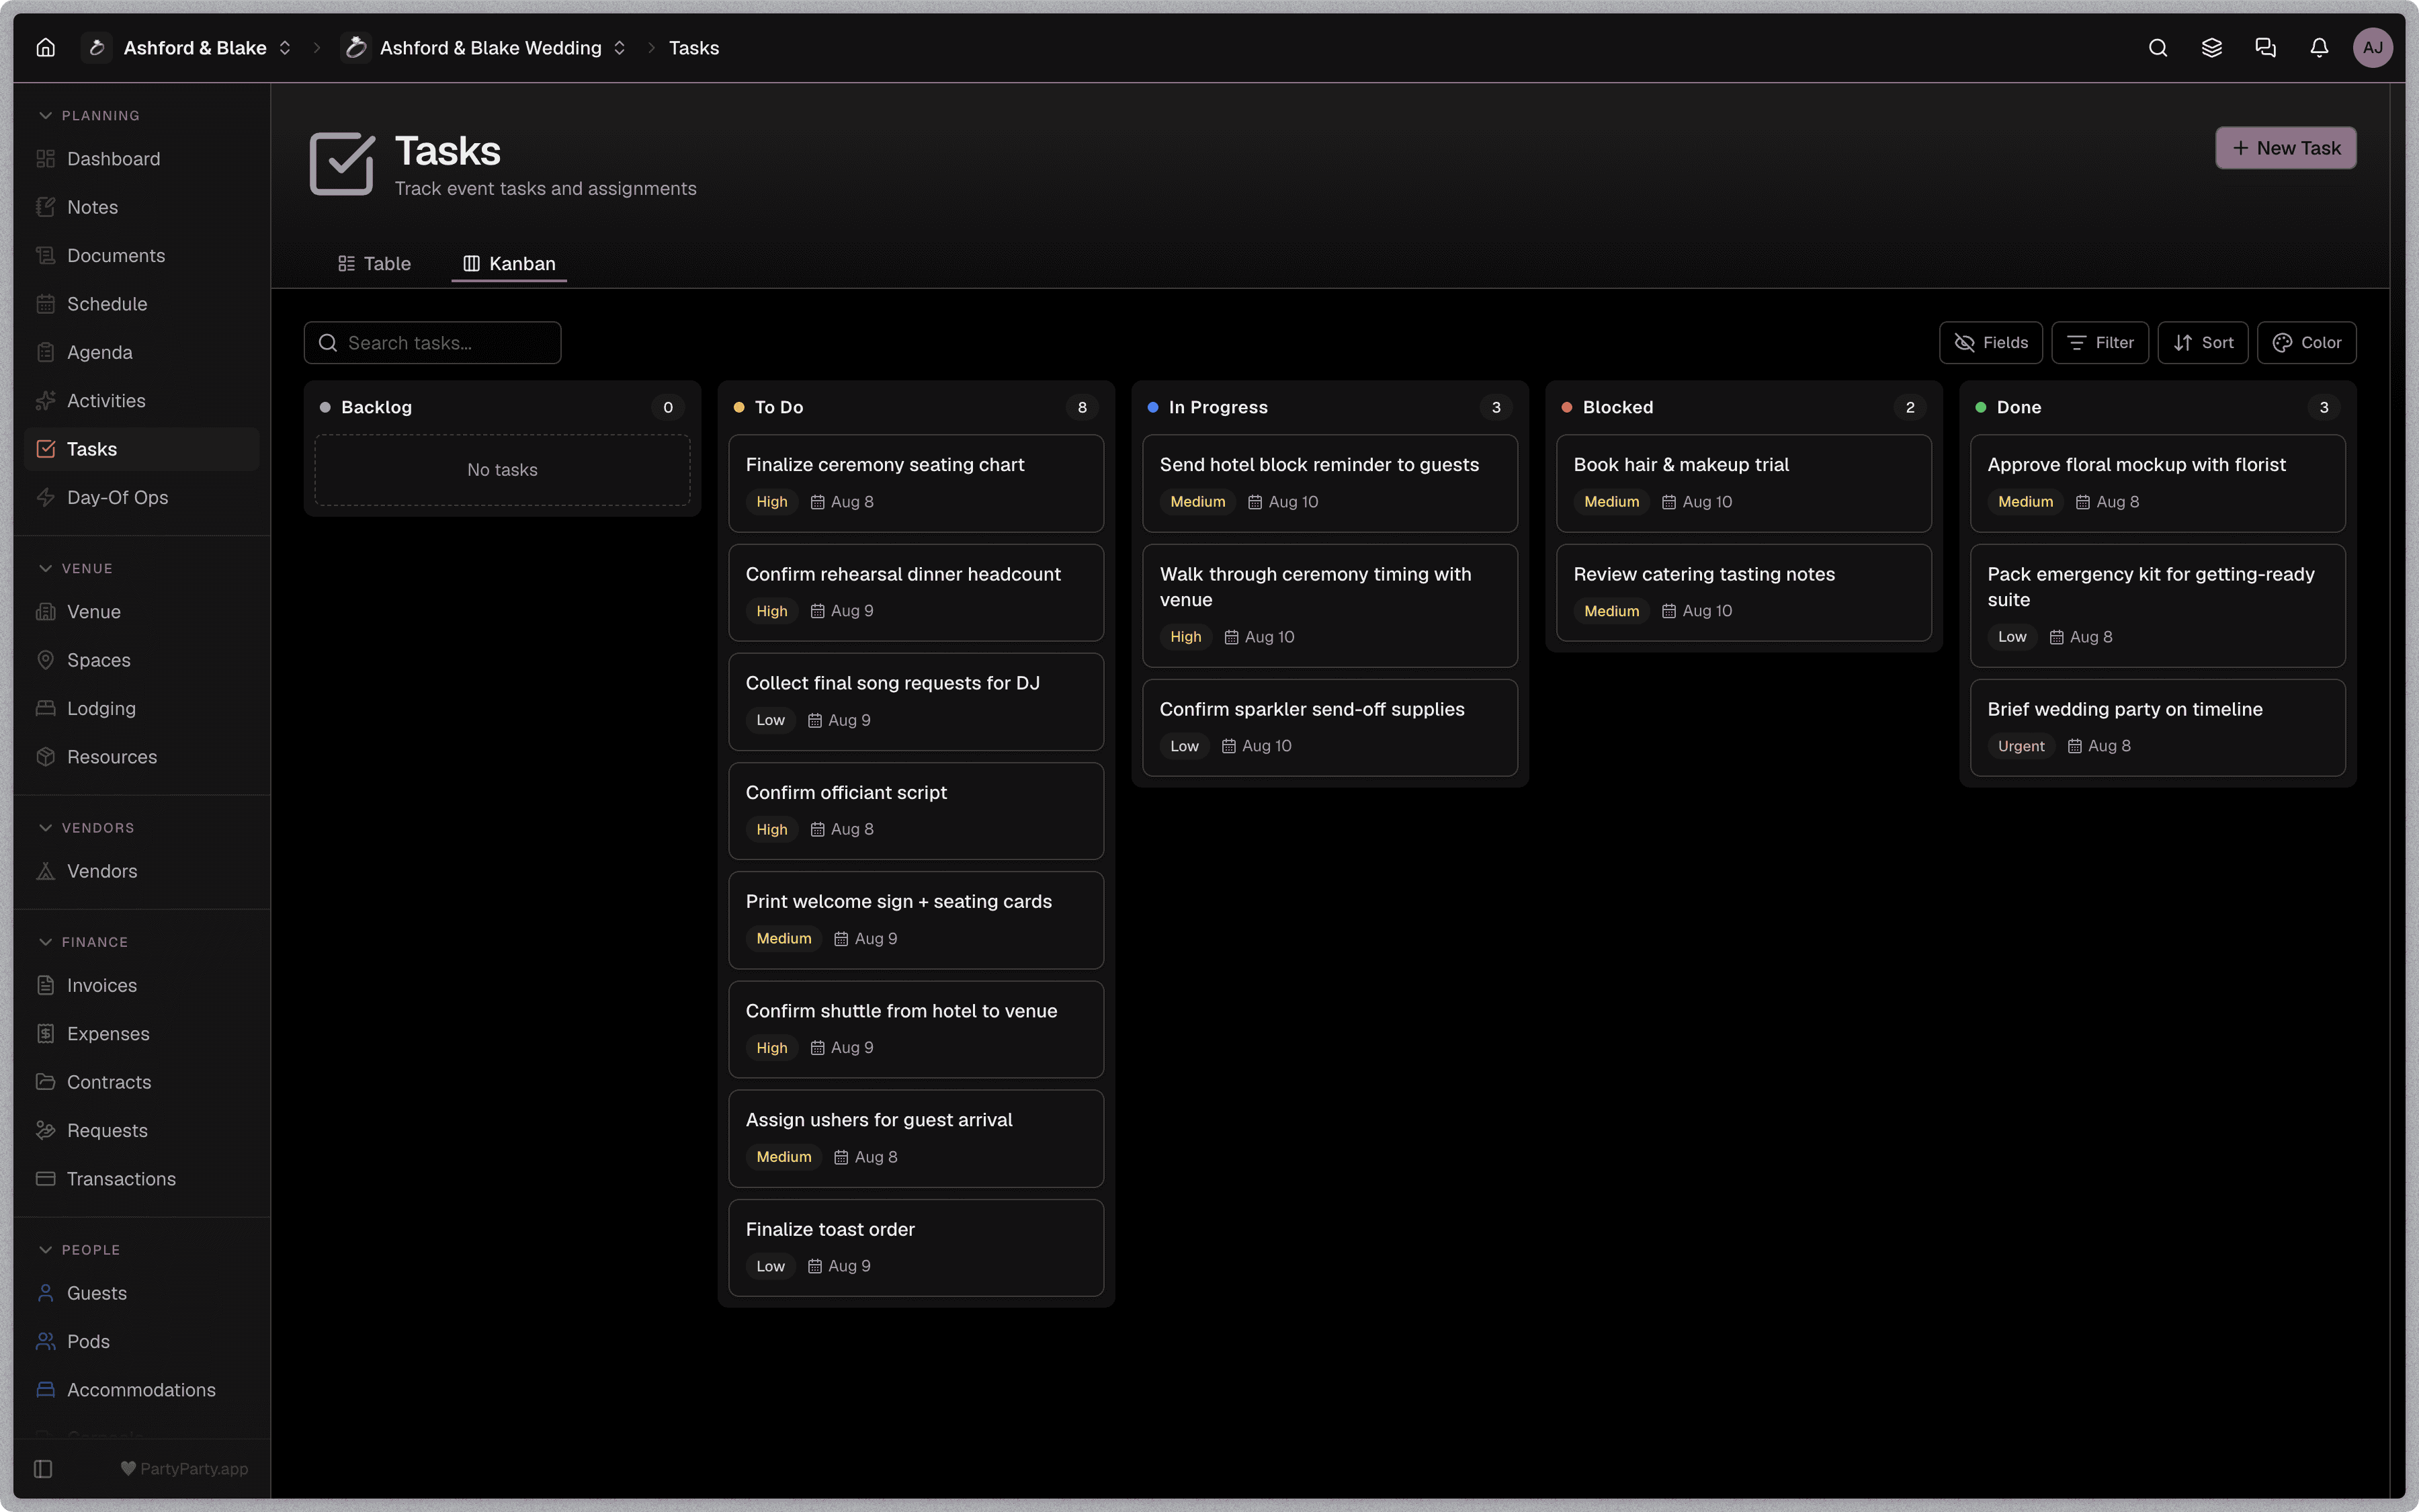Click the Tasks breadcrumb
The height and width of the screenshot is (1512, 2419).
click(693, 48)
